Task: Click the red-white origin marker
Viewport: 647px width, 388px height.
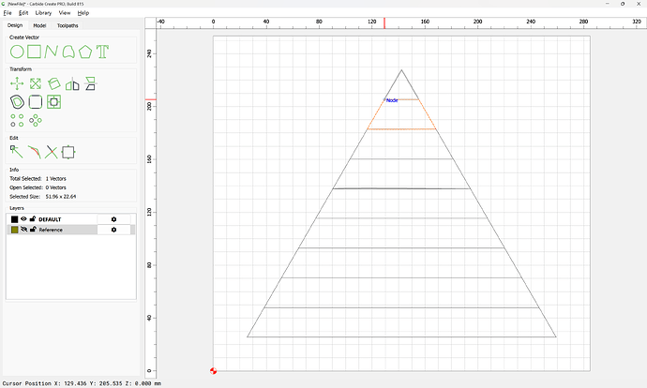Action: 214,371
